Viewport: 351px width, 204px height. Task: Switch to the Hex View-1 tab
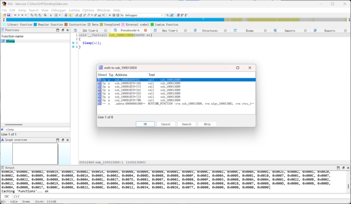[170, 30]
